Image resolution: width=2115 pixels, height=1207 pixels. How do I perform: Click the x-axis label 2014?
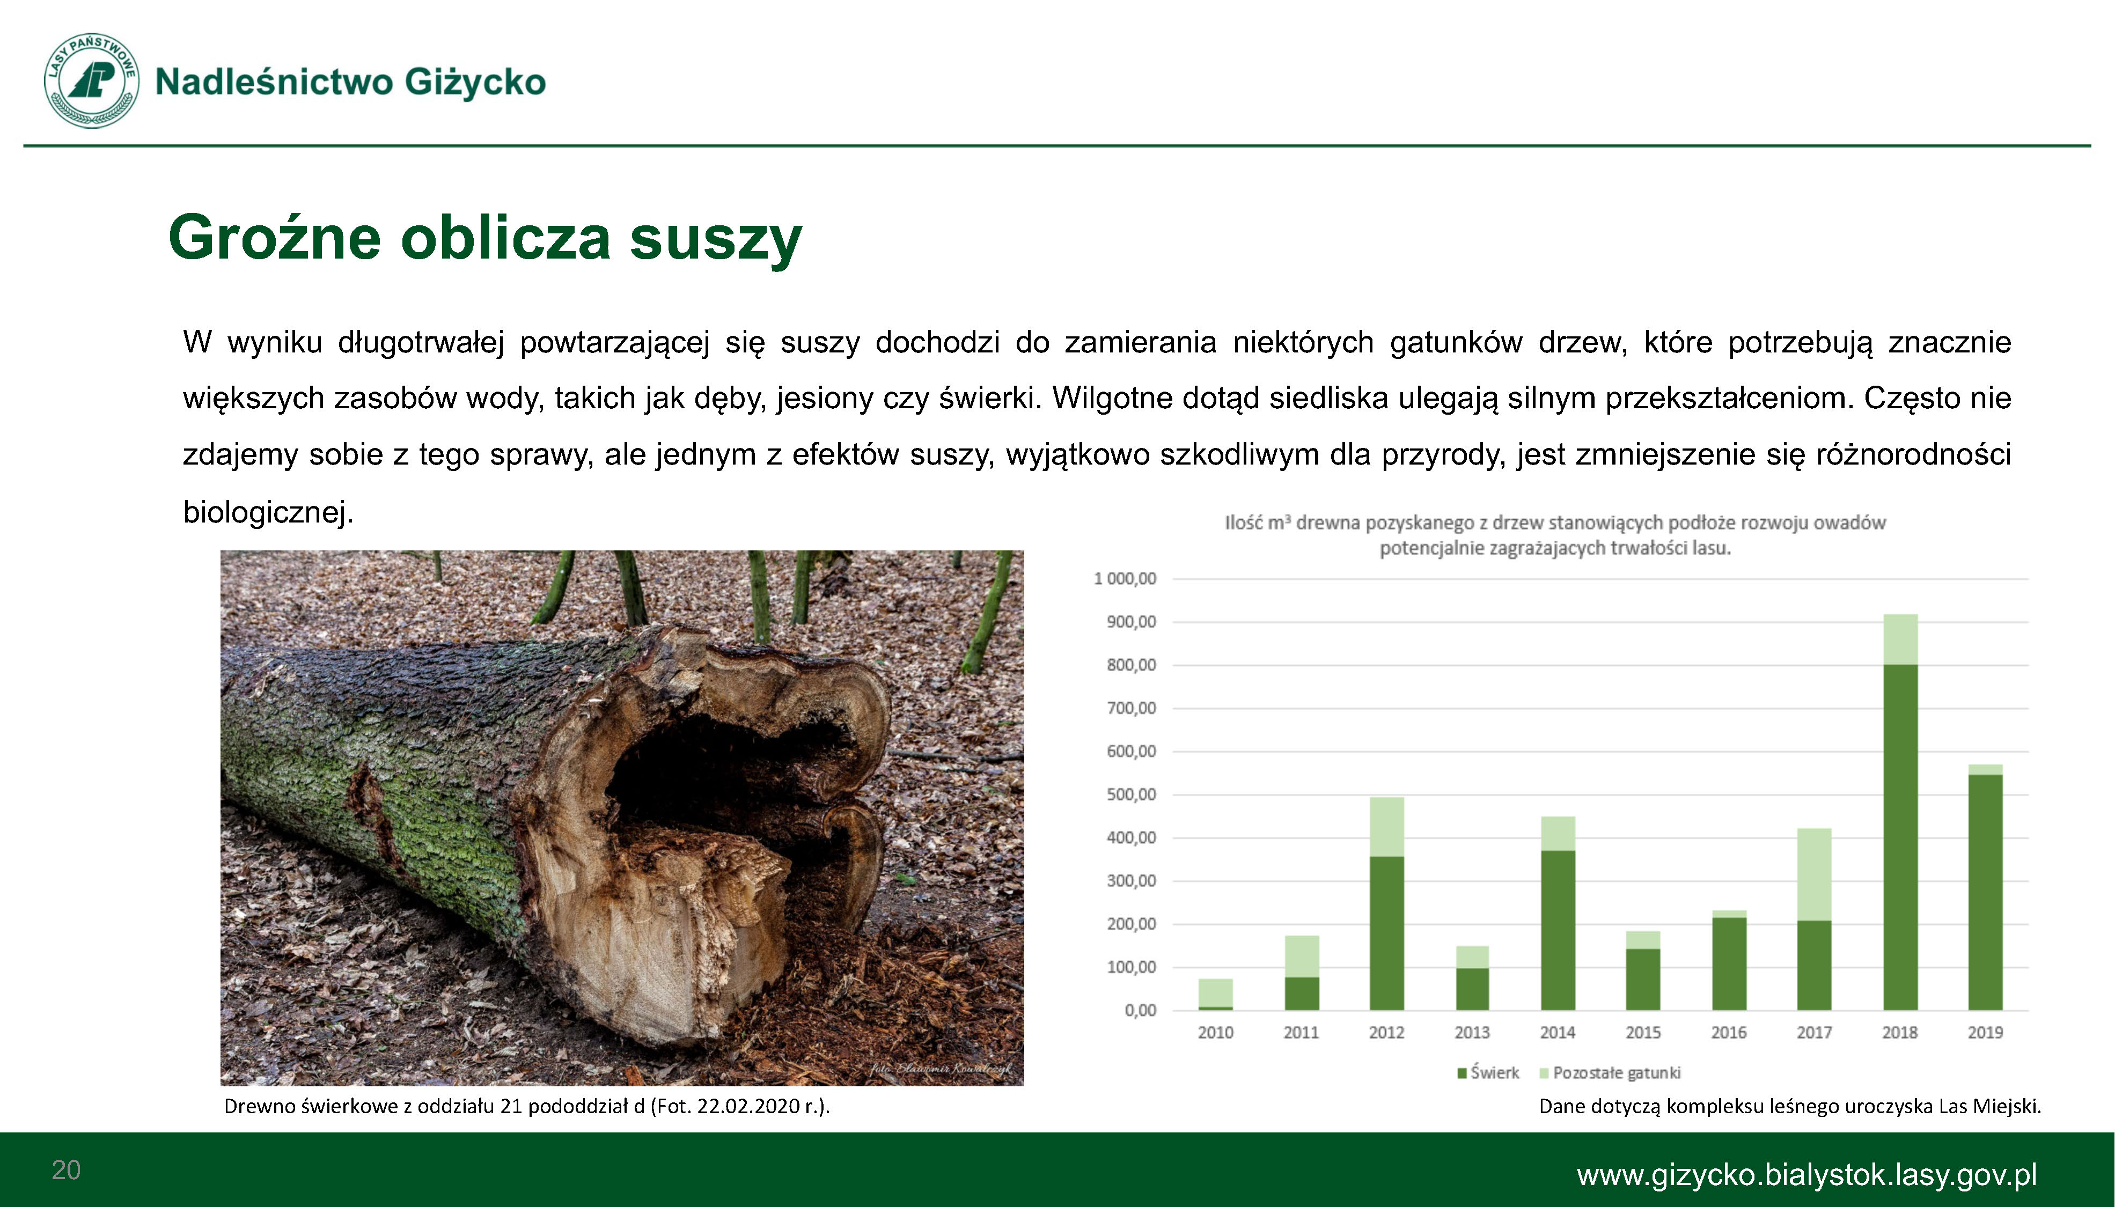[x=1558, y=1033]
